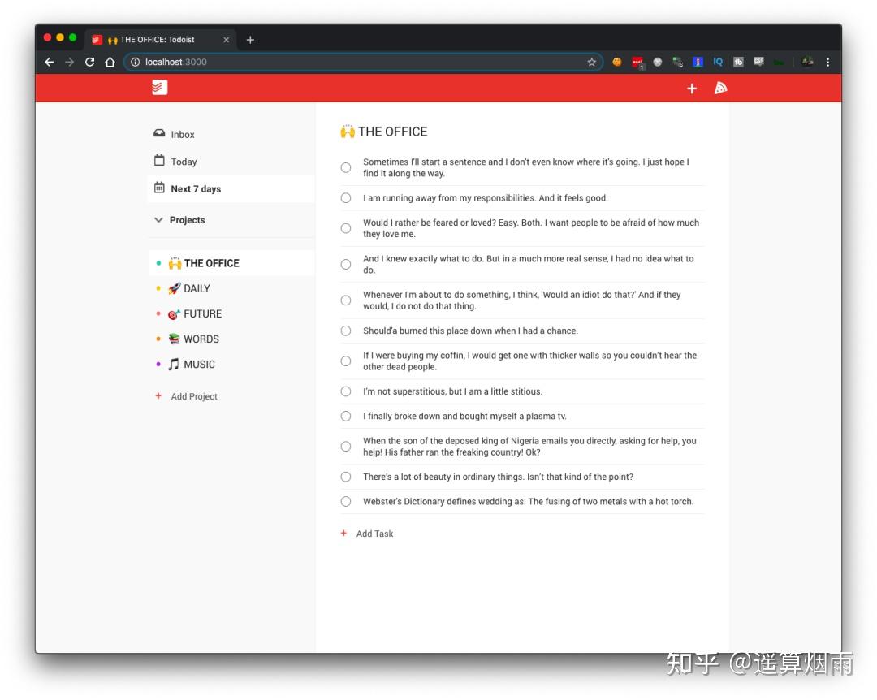Open quick add using the plus icon
The width and height of the screenshot is (877, 700).
coord(692,89)
